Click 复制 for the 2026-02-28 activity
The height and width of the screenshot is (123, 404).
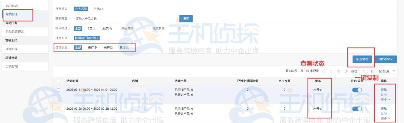384,113
